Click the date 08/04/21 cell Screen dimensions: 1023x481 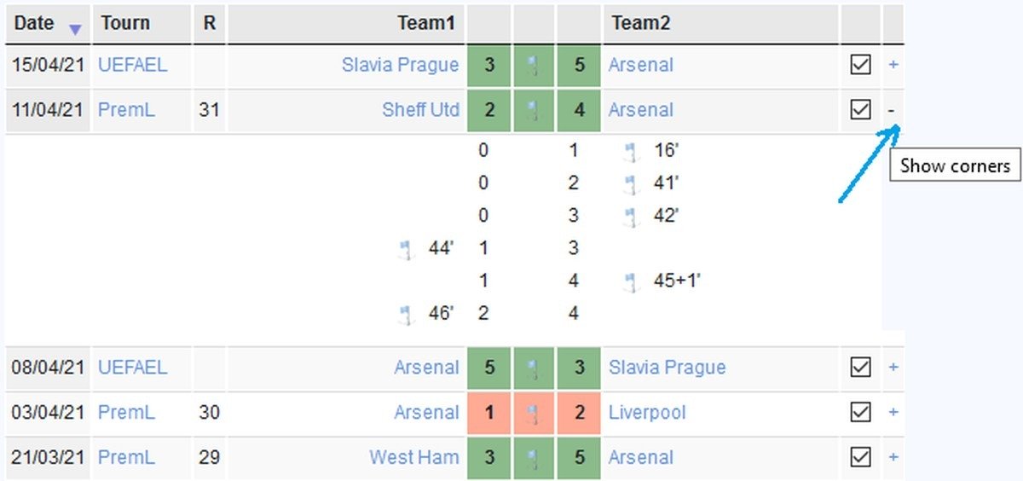(x=48, y=368)
